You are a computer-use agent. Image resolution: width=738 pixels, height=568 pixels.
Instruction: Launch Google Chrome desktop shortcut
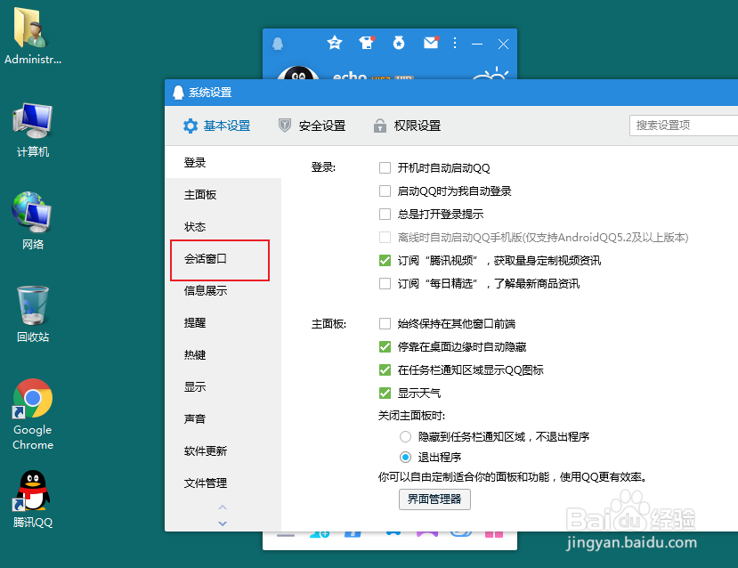[x=32, y=414]
